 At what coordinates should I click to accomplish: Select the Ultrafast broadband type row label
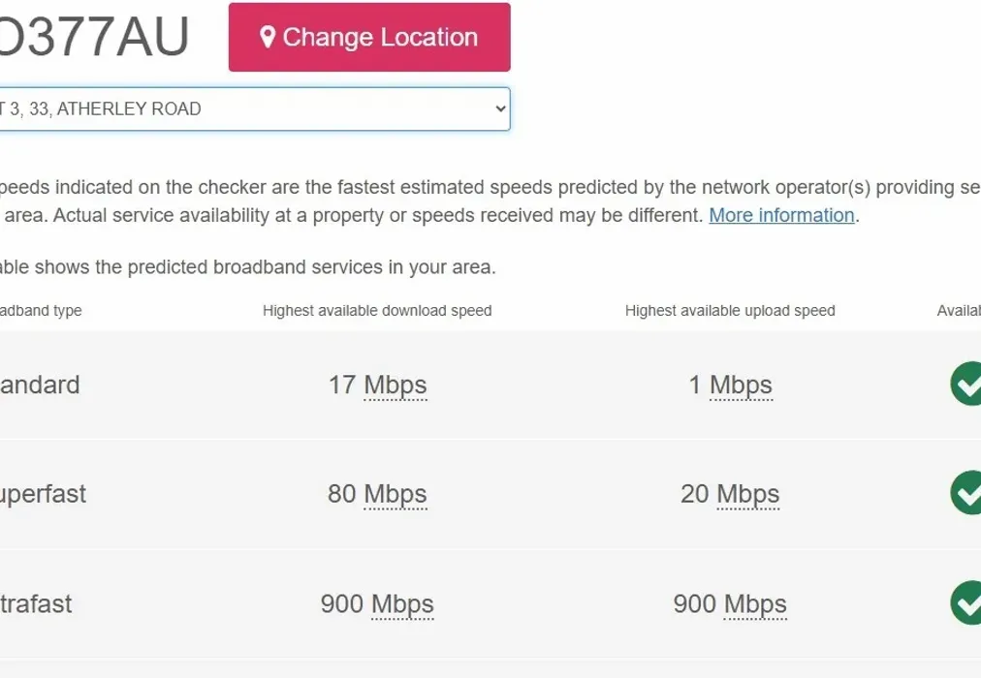(x=36, y=604)
